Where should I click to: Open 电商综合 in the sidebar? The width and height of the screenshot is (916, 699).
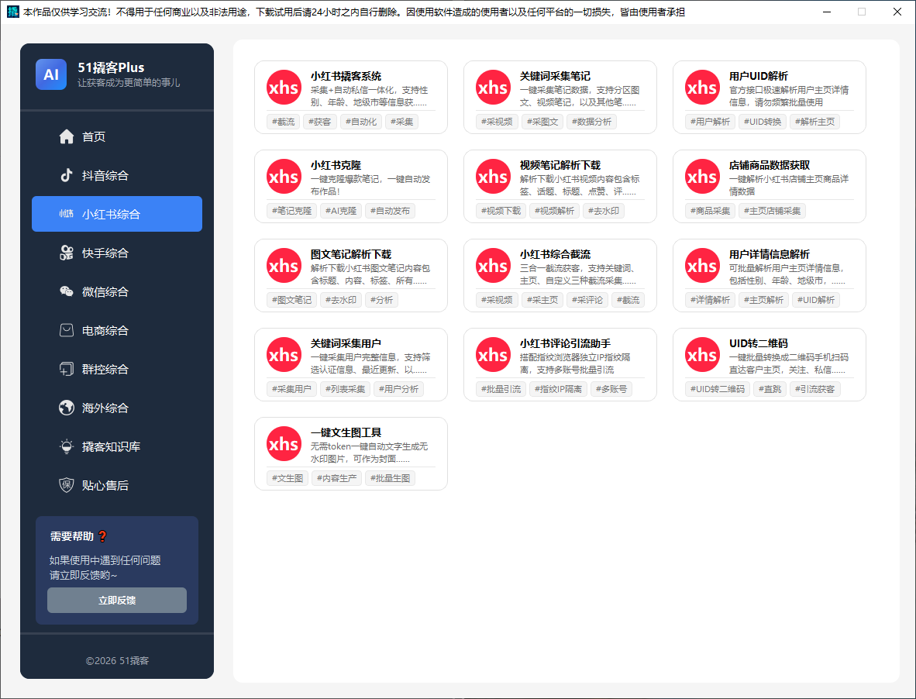coord(117,331)
